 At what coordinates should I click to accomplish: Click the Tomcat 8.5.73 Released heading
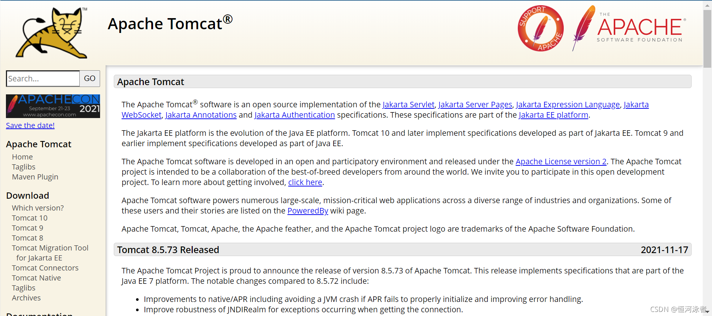coord(168,250)
